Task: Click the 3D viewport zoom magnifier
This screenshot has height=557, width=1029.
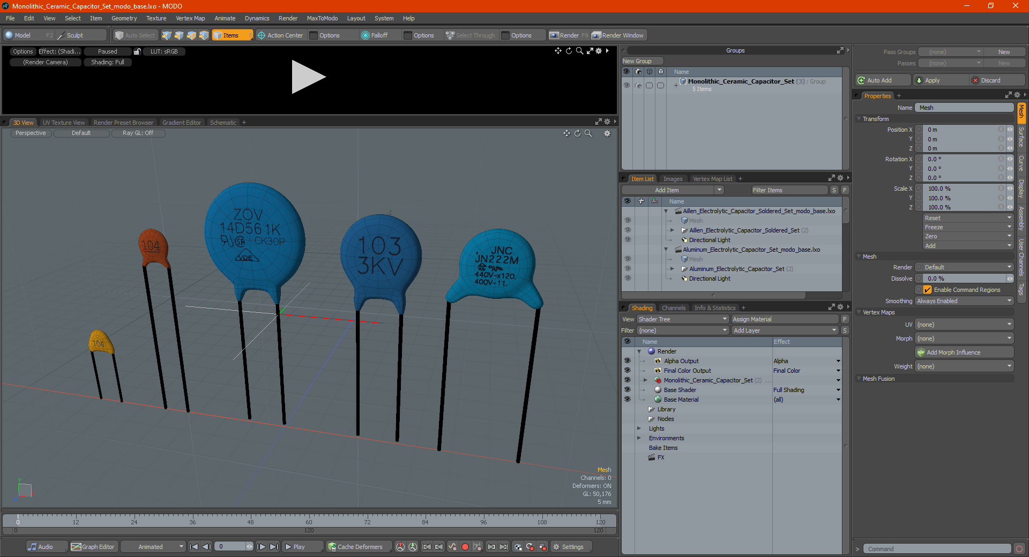Action: click(588, 133)
